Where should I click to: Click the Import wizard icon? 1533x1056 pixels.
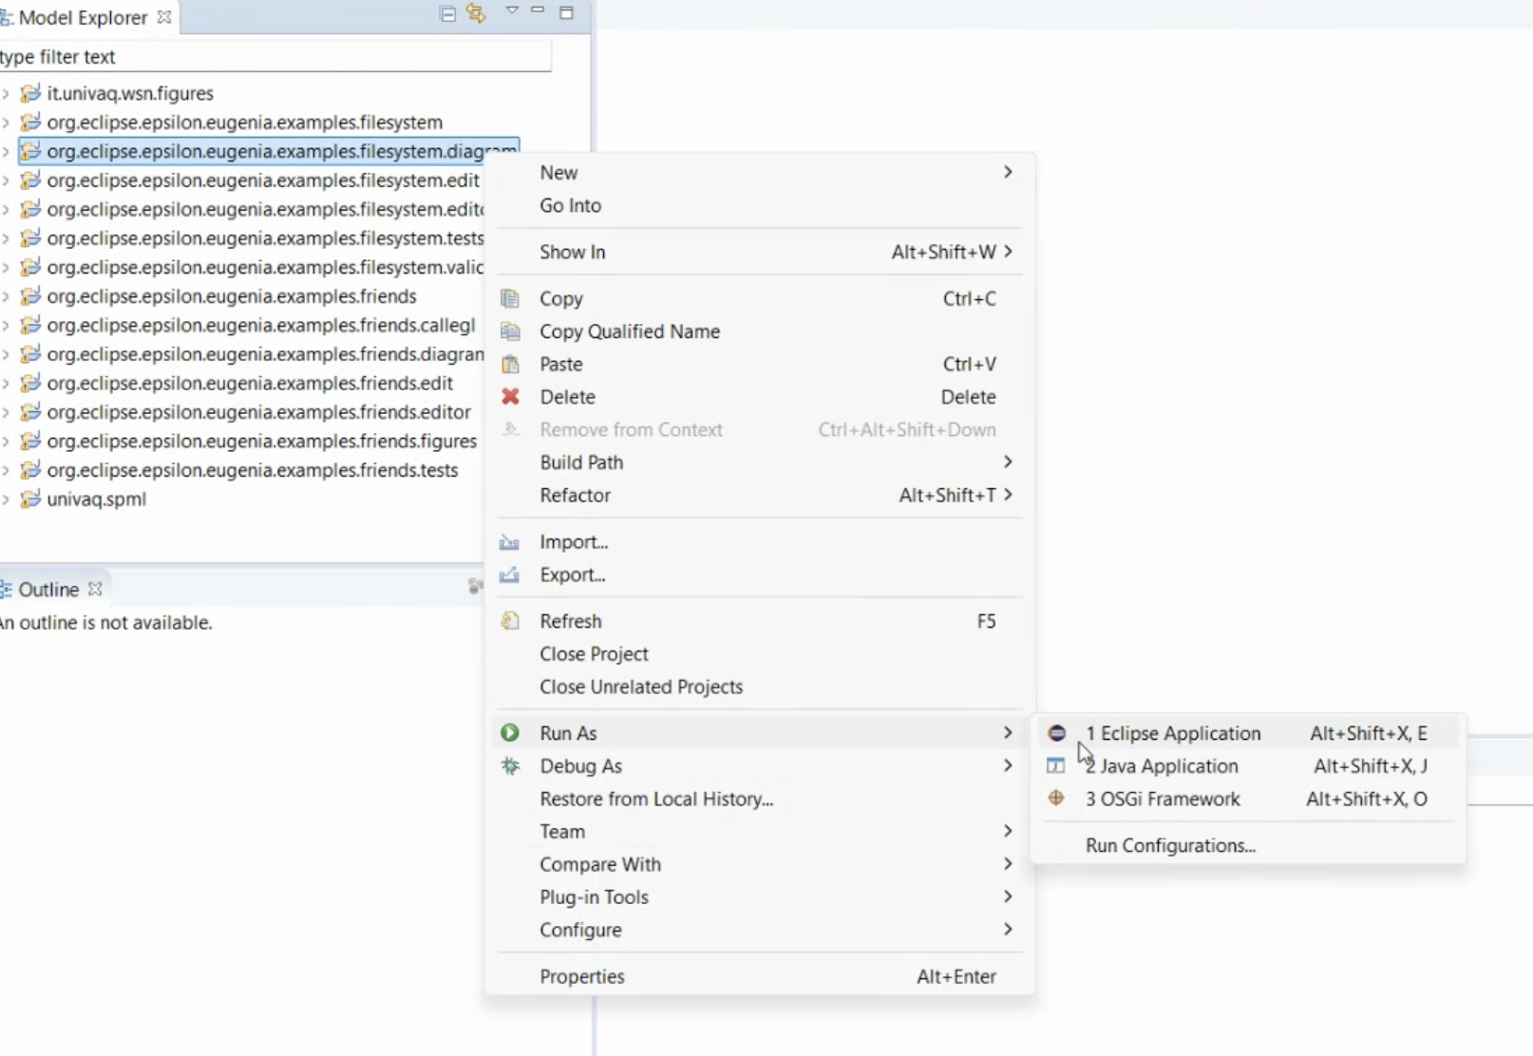coord(510,541)
